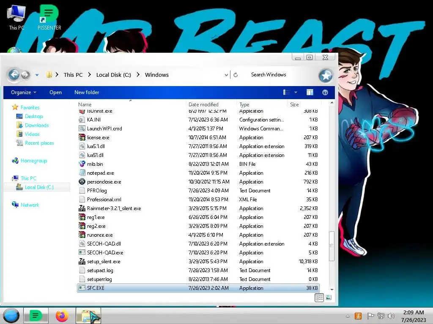Expand the view options dropdown arrow
Image resolution: width=433 pixels, height=324 pixels.
[296, 92]
